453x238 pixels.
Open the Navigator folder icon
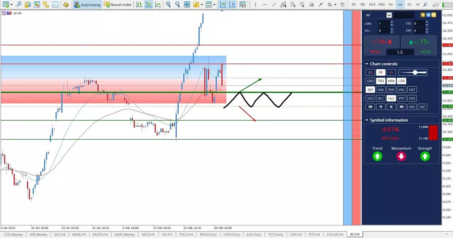(46, 5)
